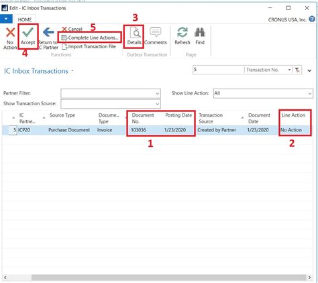The width and height of the screenshot is (318, 283).
Task: Select Import Transaction File
Action: coord(89,46)
